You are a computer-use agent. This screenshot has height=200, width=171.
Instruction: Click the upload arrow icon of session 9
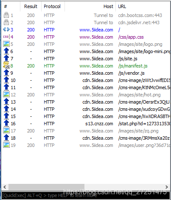6,73
